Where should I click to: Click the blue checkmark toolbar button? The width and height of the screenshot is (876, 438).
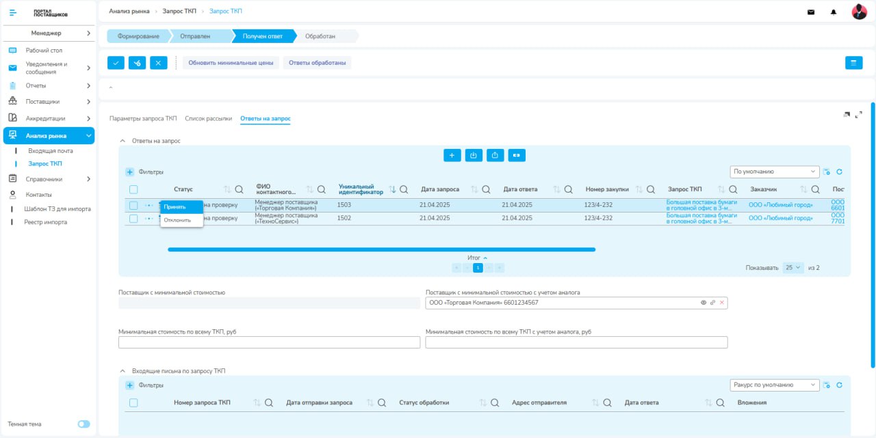(116, 63)
